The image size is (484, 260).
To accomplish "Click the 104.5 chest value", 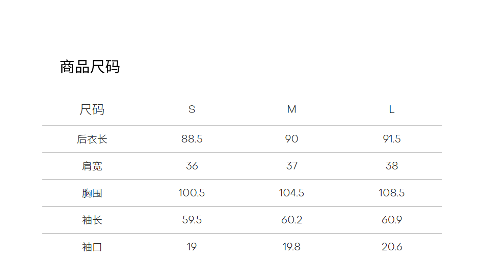I will (291, 193).
